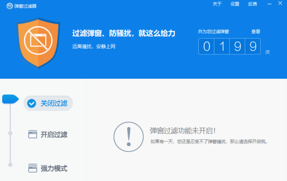The width and height of the screenshot is (287, 181).
Task: Click the bottom dot on mode slider
Action: [10, 165]
